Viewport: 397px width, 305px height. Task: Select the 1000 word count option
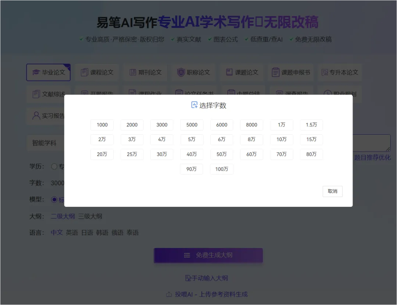pyautogui.click(x=102, y=125)
